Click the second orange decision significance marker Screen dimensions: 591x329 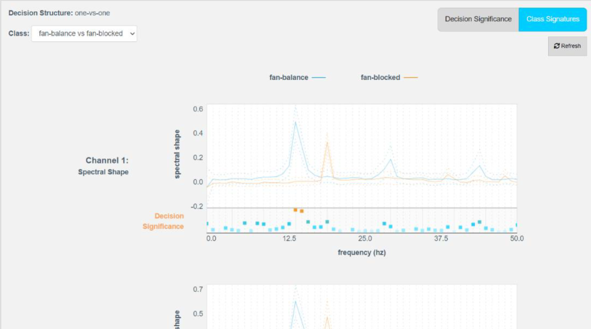[302, 211]
